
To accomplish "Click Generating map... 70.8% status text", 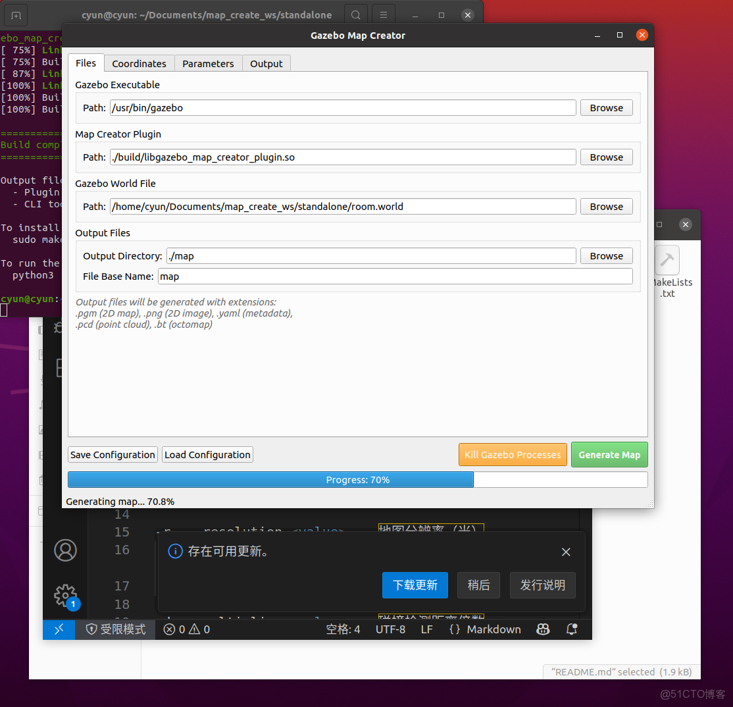I will coord(120,501).
